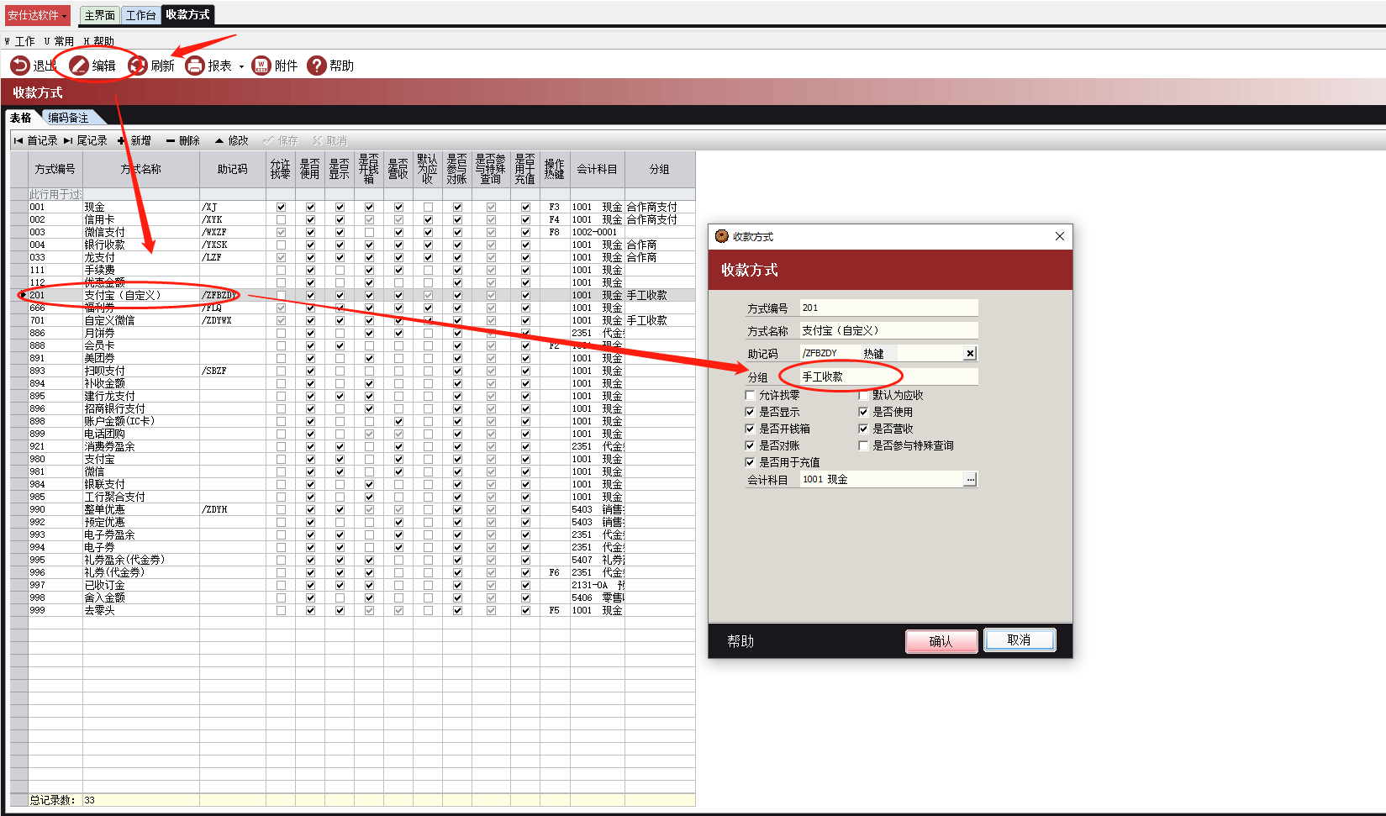This screenshot has height=816, width=1386.
Task: Clear the hotkey with the X button
Action: click(x=971, y=354)
